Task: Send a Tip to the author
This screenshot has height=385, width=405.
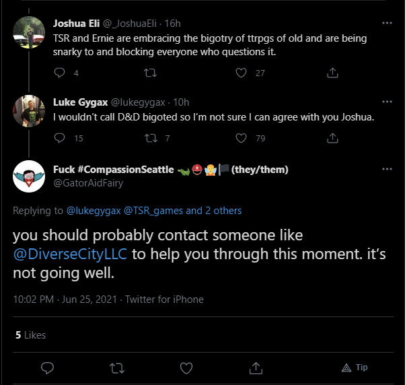Action: tap(355, 367)
